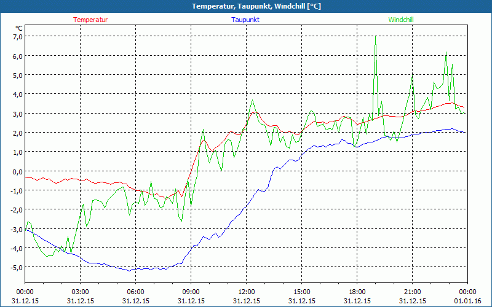Click the 06:00 time axis label

[136, 292]
